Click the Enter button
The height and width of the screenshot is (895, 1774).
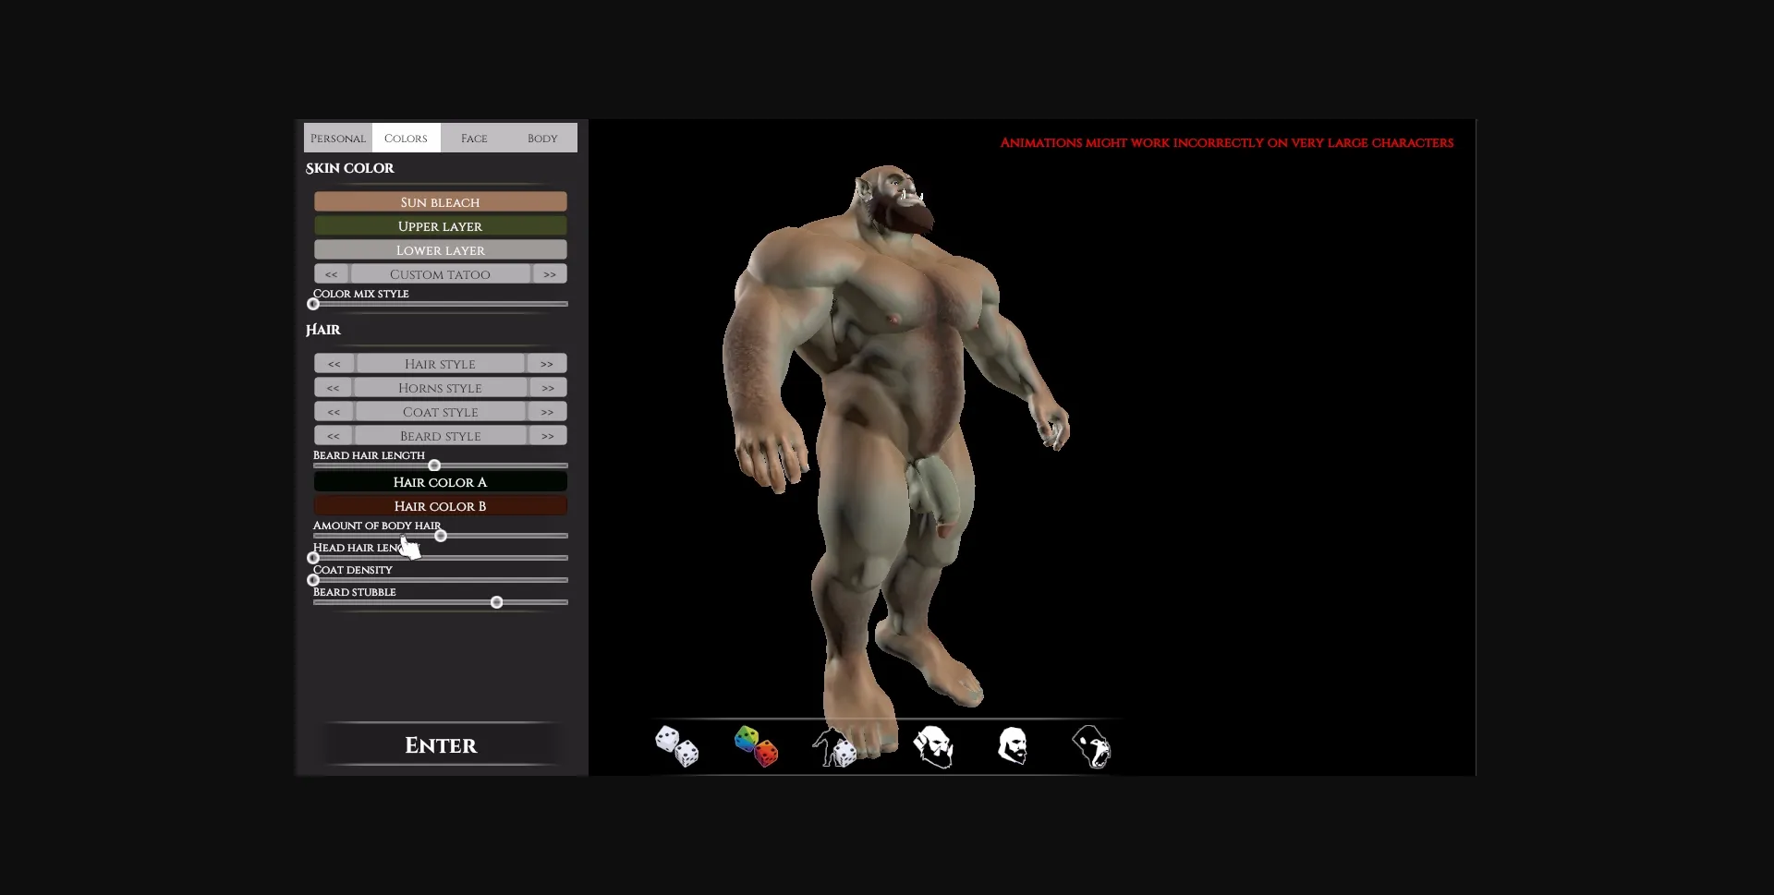(440, 744)
